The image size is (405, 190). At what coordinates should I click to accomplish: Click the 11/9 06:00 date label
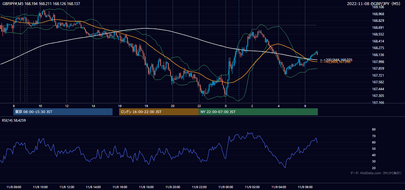pos(305,187)
